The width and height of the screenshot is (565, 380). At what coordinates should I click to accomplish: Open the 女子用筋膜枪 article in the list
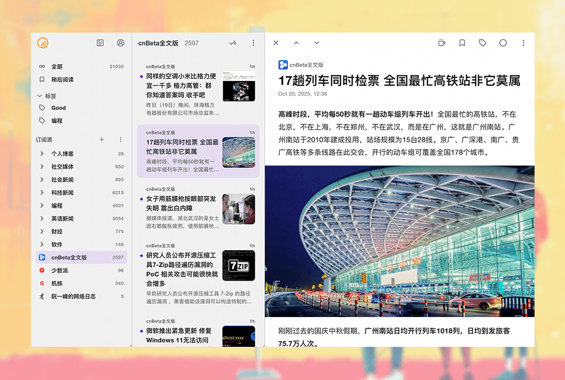point(181,204)
